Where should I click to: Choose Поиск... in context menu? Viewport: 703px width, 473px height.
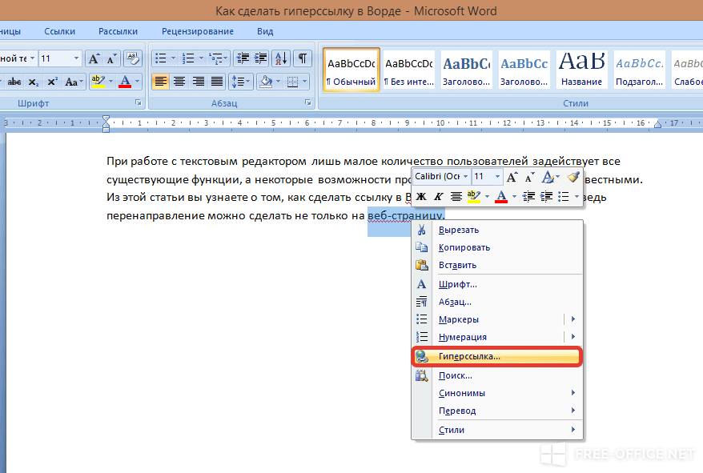pos(497,375)
